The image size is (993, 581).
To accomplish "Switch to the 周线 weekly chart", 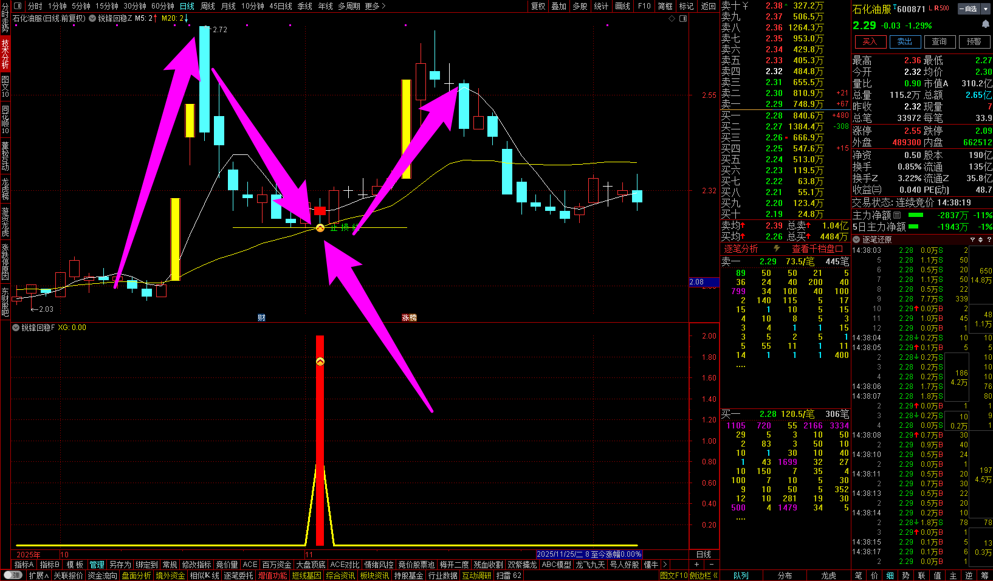I will coord(208,6).
